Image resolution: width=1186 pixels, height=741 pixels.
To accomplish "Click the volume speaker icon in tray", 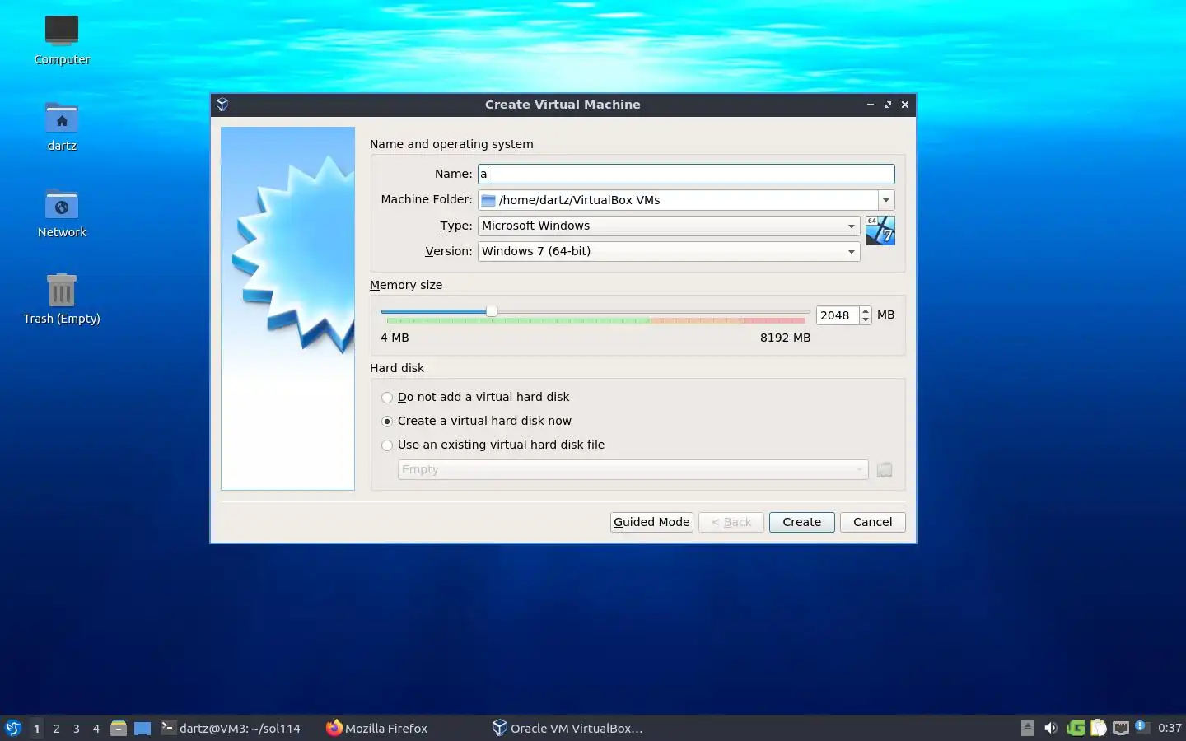I will point(1051,728).
